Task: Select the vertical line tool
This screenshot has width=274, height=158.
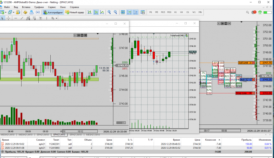Action: (x=47, y=18)
